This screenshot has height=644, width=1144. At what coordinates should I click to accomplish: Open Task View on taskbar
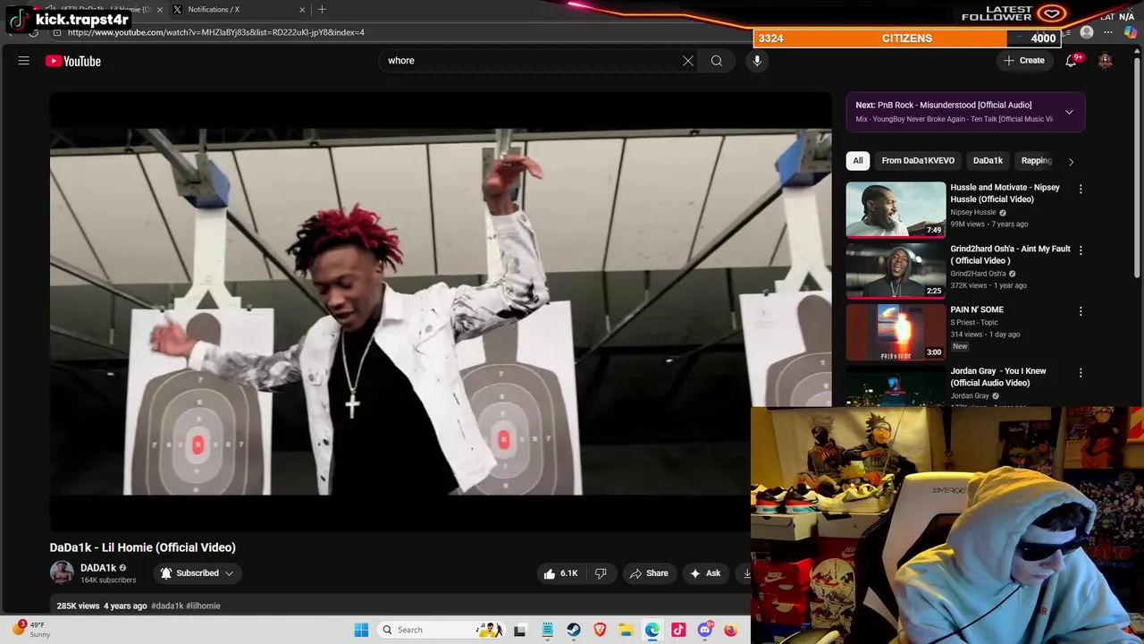[520, 630]
